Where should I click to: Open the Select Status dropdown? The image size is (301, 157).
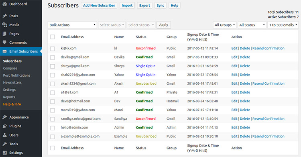pos(141,25)
